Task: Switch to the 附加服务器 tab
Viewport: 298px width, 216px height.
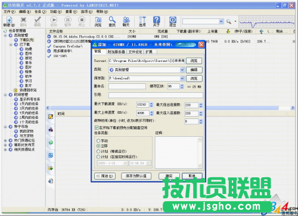Action: (x=116, y=52)
